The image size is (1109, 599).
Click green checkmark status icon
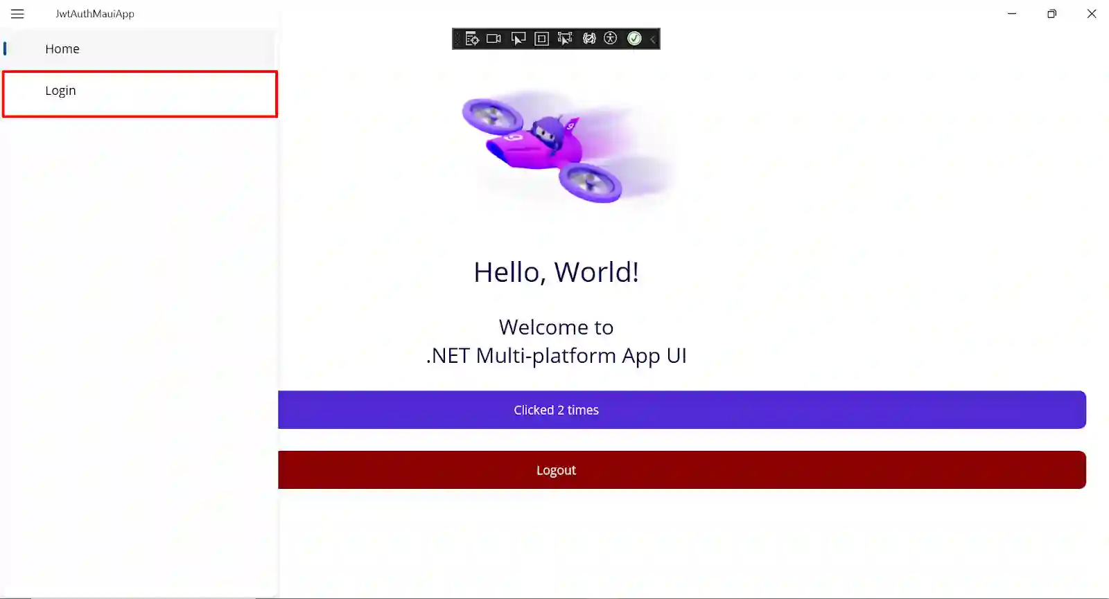[x=634, y=39]
